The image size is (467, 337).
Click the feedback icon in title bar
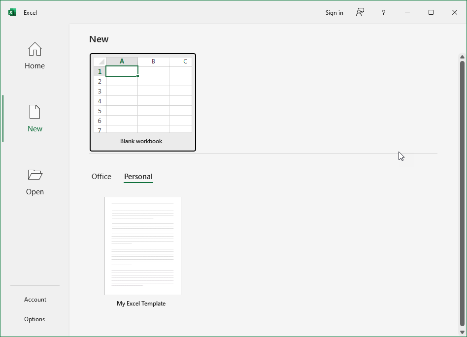point(360,12)
